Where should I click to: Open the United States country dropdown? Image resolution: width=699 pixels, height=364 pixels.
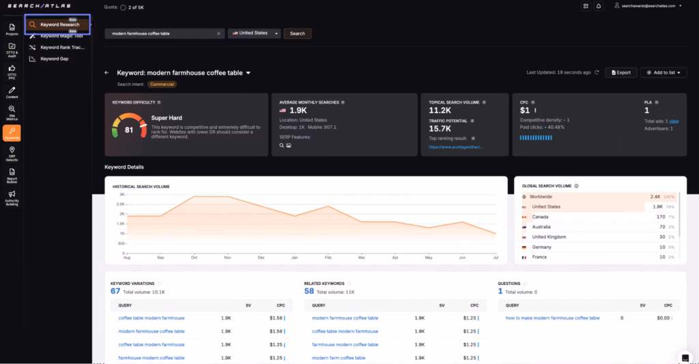tap(255, 33)
